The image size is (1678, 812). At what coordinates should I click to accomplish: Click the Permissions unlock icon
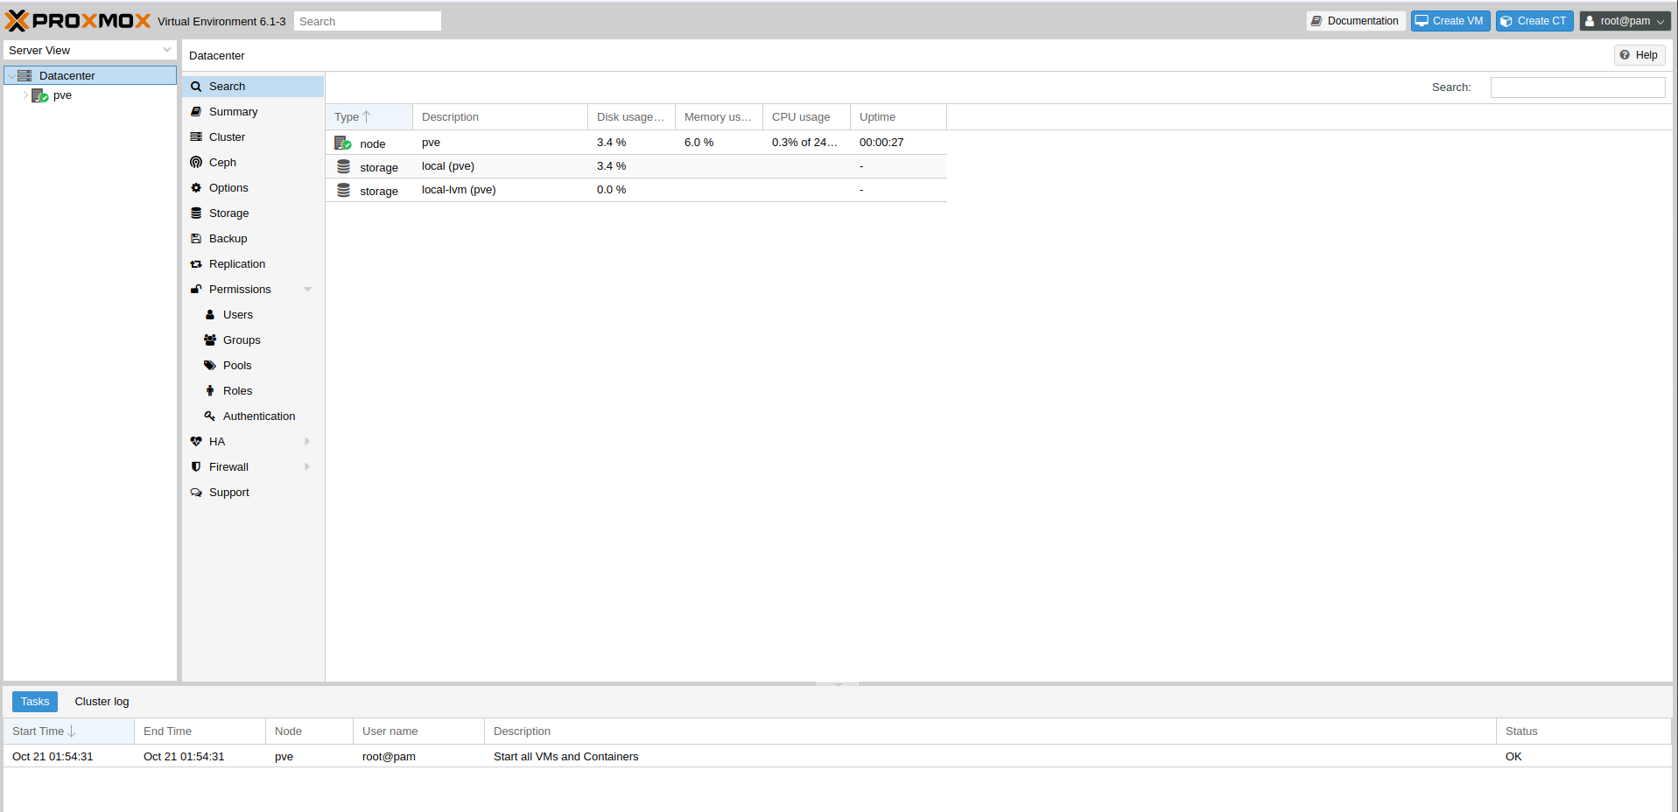[196, 290]
